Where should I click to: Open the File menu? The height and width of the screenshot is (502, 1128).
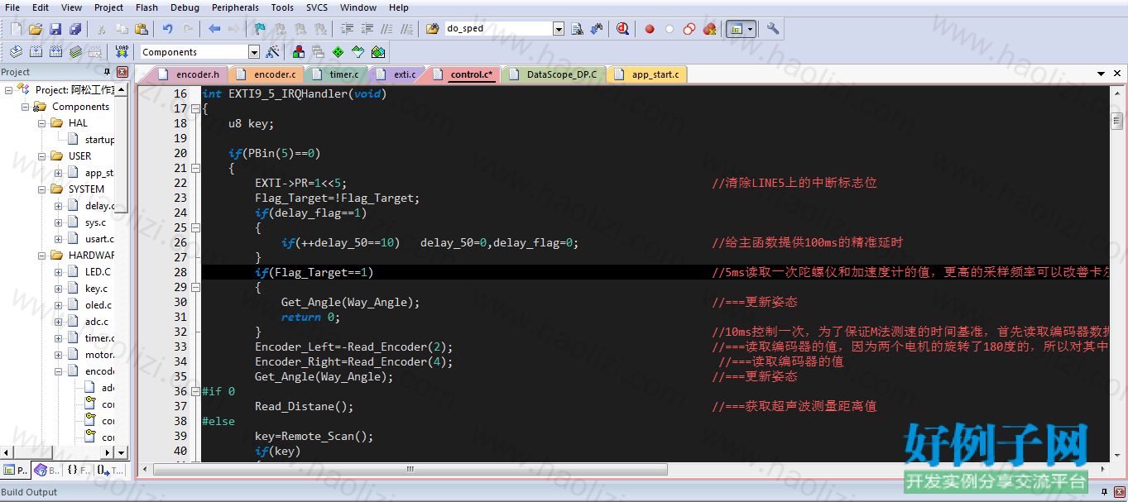click(x=12, y=7)
